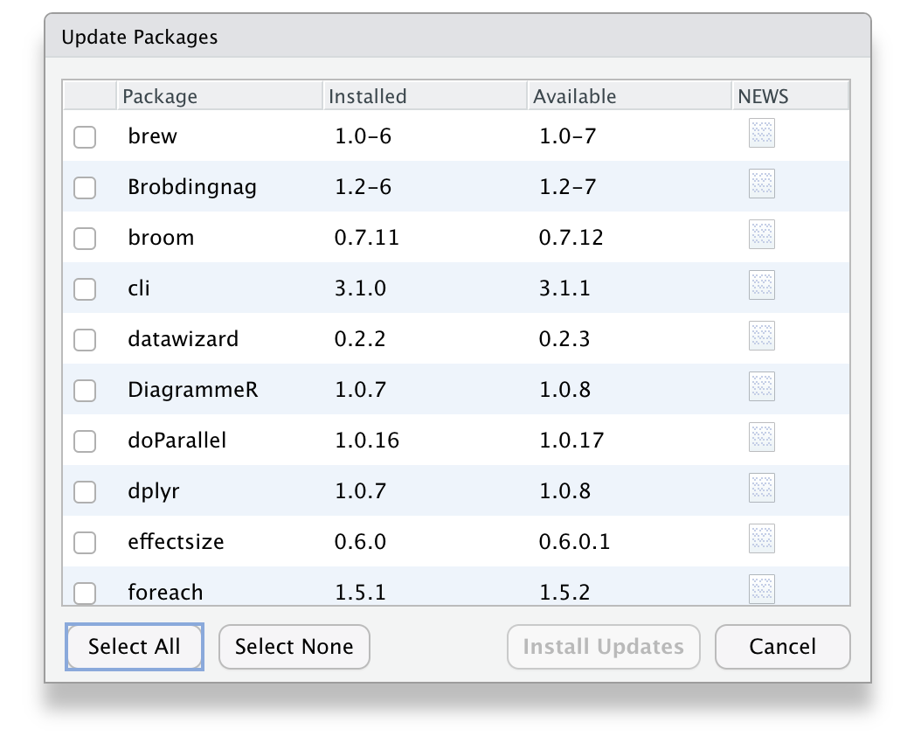Cancel the Update Packages dialog
914x736 pixels.
click(x=782, y=647)
